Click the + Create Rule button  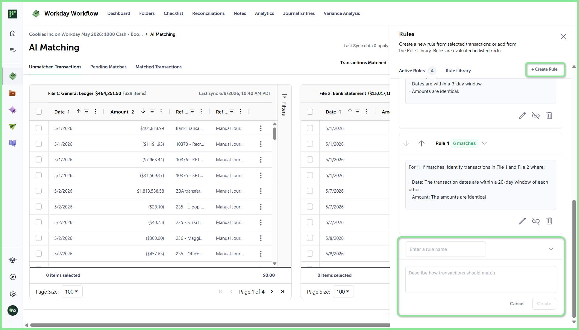point(545,69)
